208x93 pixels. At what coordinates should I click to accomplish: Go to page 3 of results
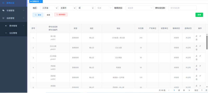(x=184, y=90)
